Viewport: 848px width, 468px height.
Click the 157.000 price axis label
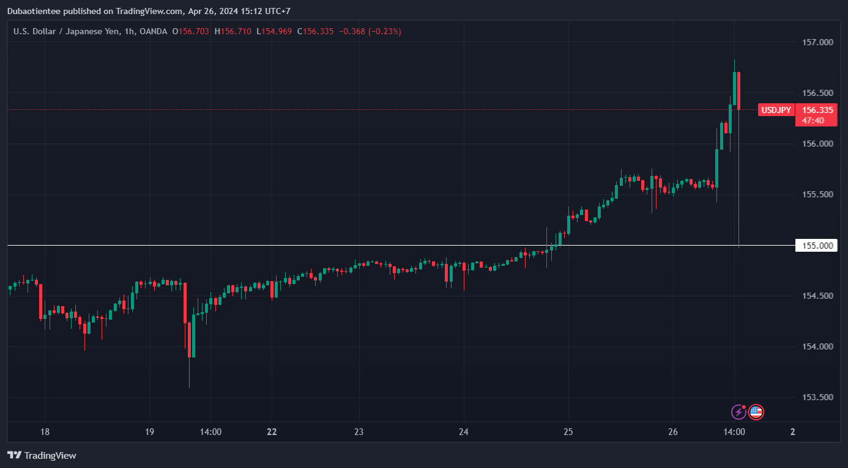pos(817,42)
